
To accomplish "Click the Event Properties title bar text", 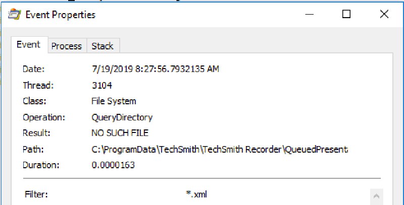I will click(x=61, y=15).
